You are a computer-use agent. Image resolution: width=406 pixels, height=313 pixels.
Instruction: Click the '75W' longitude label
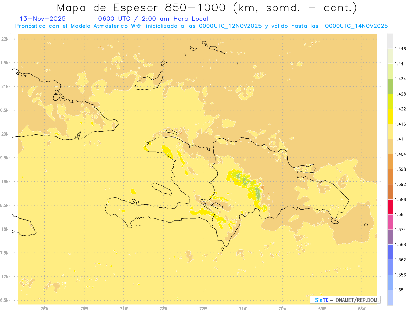click(84, 308)
